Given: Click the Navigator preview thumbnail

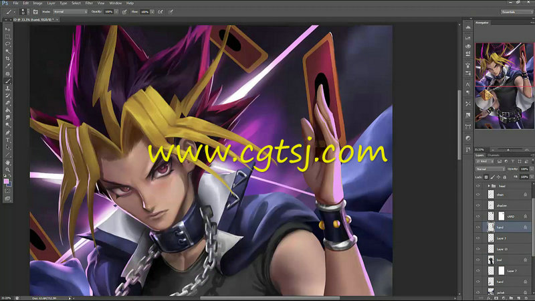Looking at the screenshot, I should pos(504,86).
